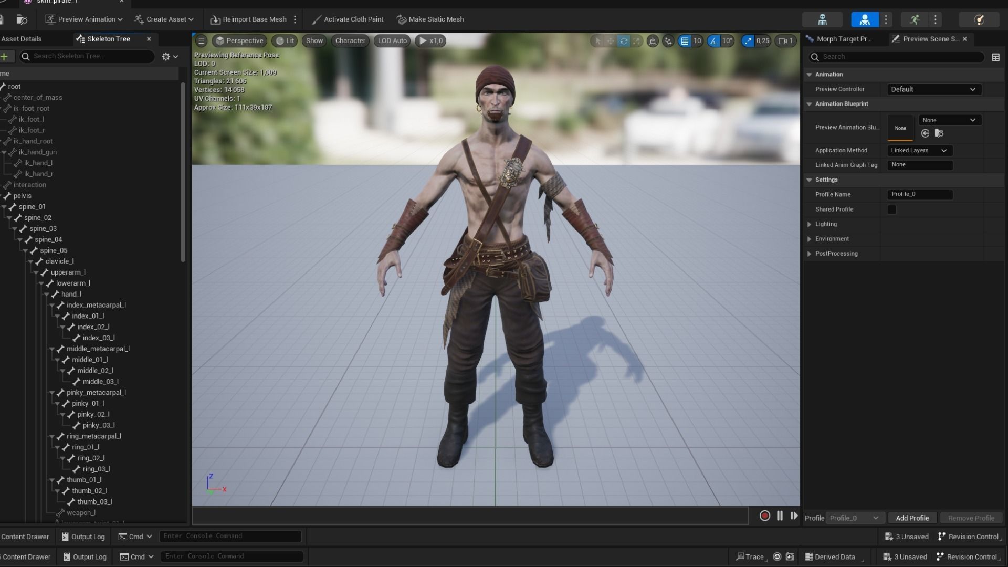Screen dimensions: 1008x567
Task: Select the translate (move) gizmo tool
Action: 610,40
